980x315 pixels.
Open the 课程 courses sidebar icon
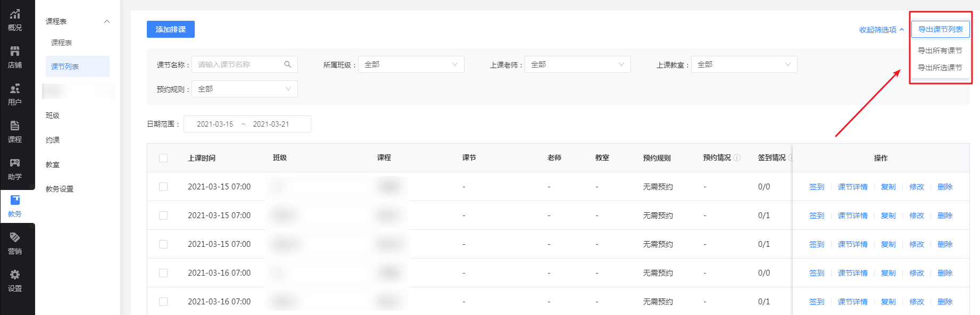coord(15,131)
